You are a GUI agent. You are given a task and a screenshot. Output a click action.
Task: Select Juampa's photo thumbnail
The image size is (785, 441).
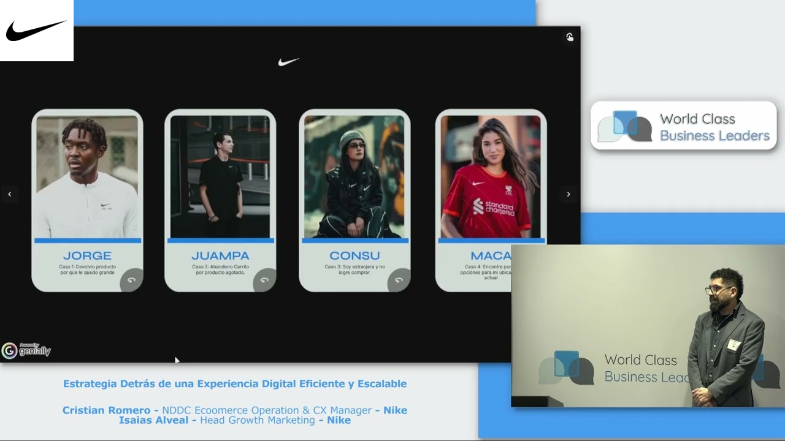point(220,177)
